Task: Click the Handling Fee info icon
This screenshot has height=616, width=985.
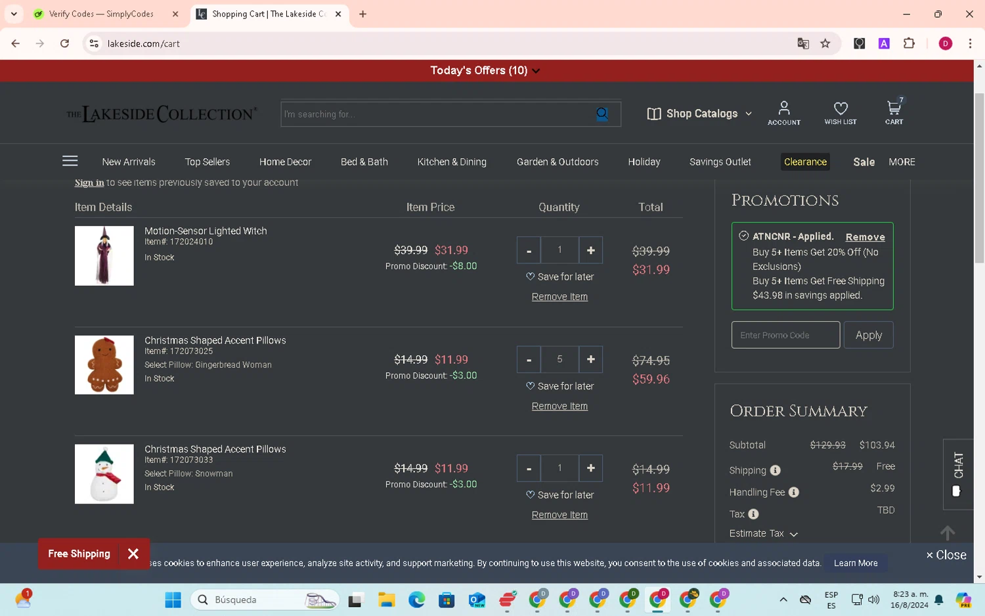Action: 793,492
